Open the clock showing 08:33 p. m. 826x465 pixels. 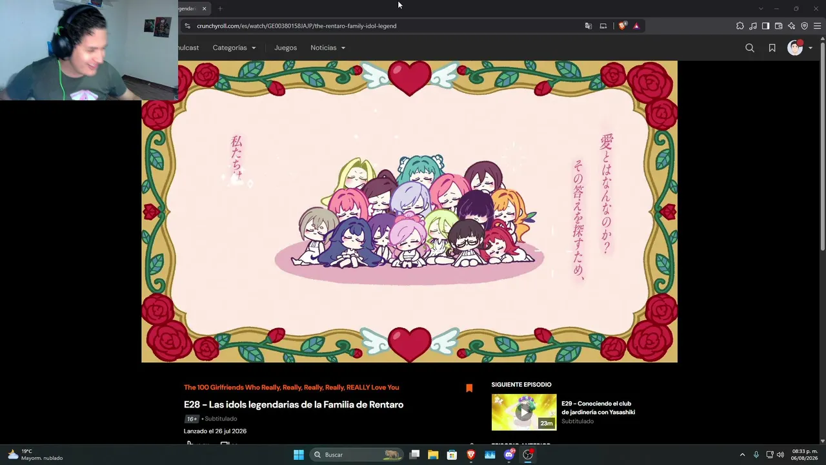click(805, 455)
